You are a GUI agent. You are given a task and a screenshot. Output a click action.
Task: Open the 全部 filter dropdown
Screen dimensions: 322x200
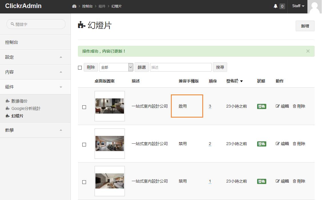pyautogui.click(x=116, y=67)
